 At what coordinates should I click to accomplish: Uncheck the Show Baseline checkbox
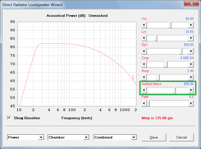[9, 118]
